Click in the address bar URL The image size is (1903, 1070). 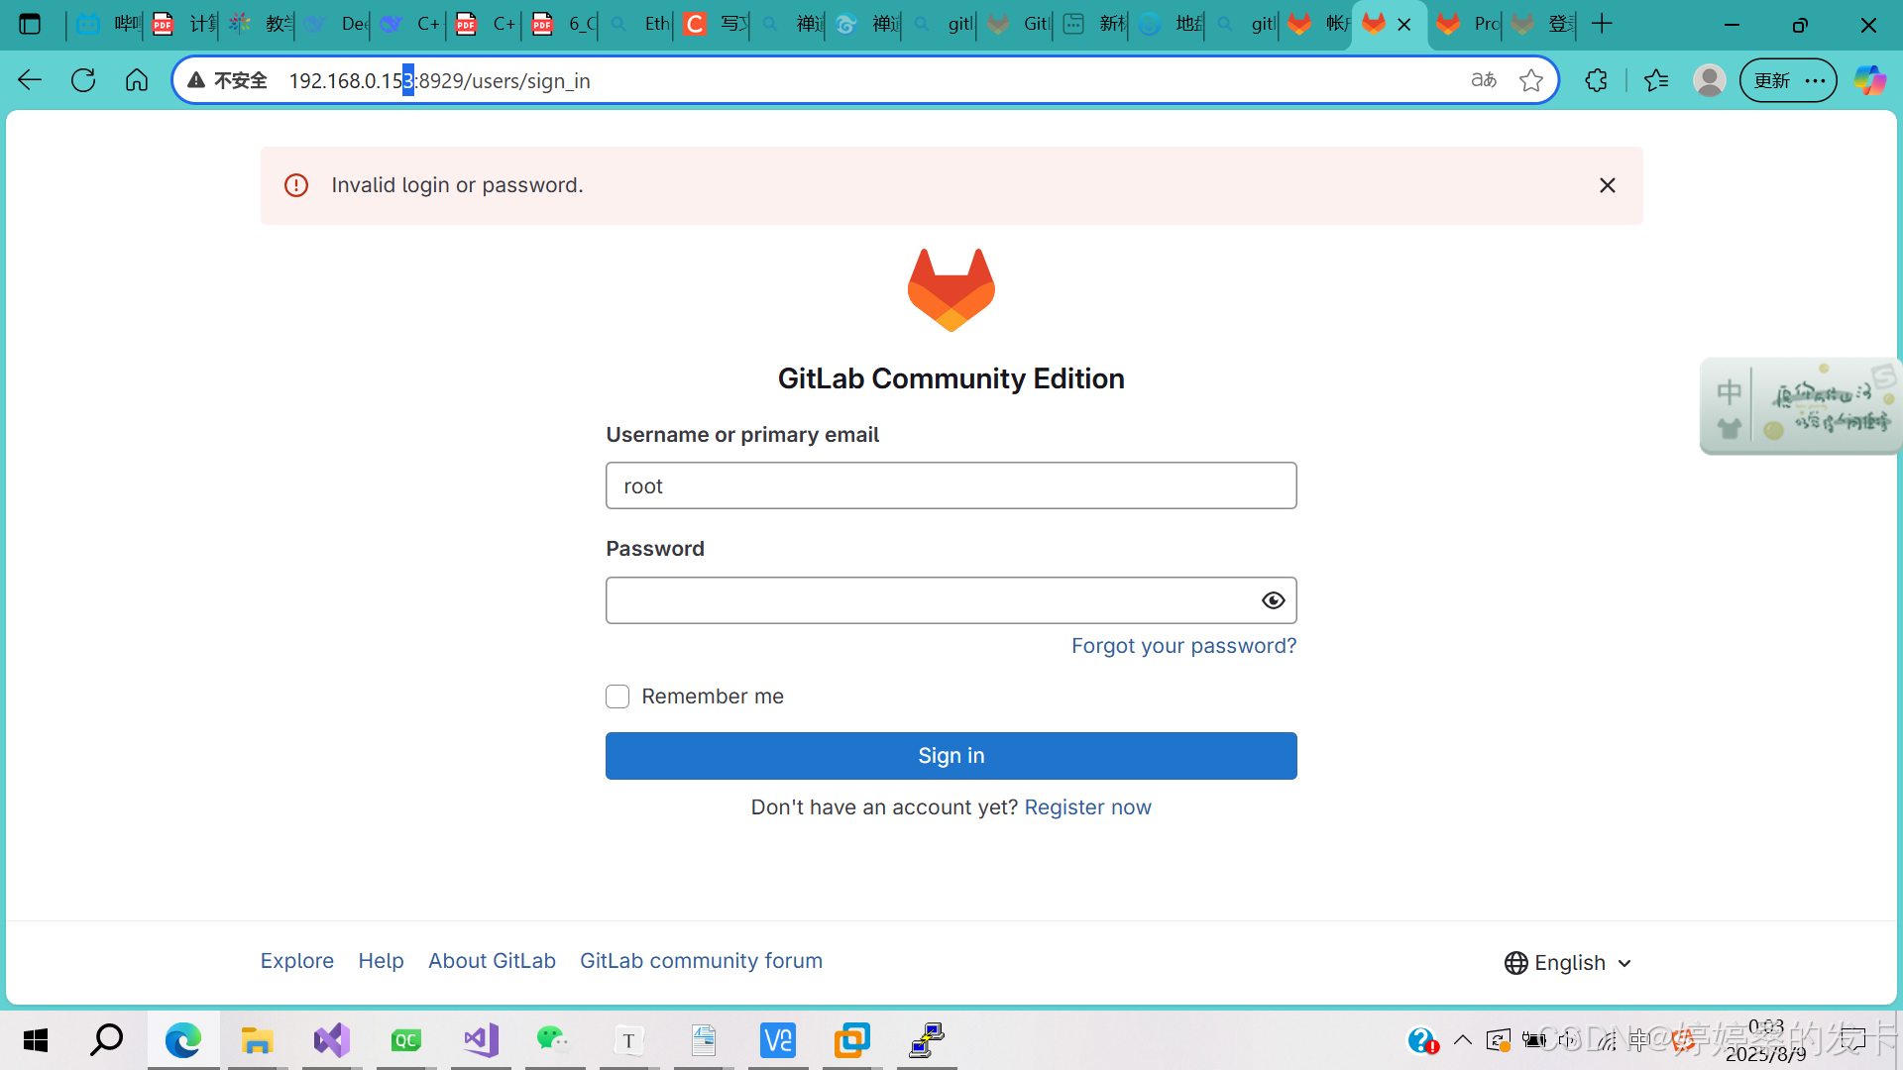coord(439,80)
